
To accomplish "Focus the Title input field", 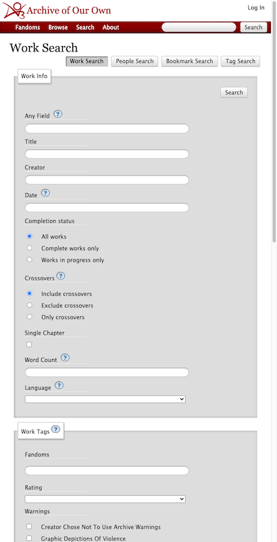I will click(107, 154).
